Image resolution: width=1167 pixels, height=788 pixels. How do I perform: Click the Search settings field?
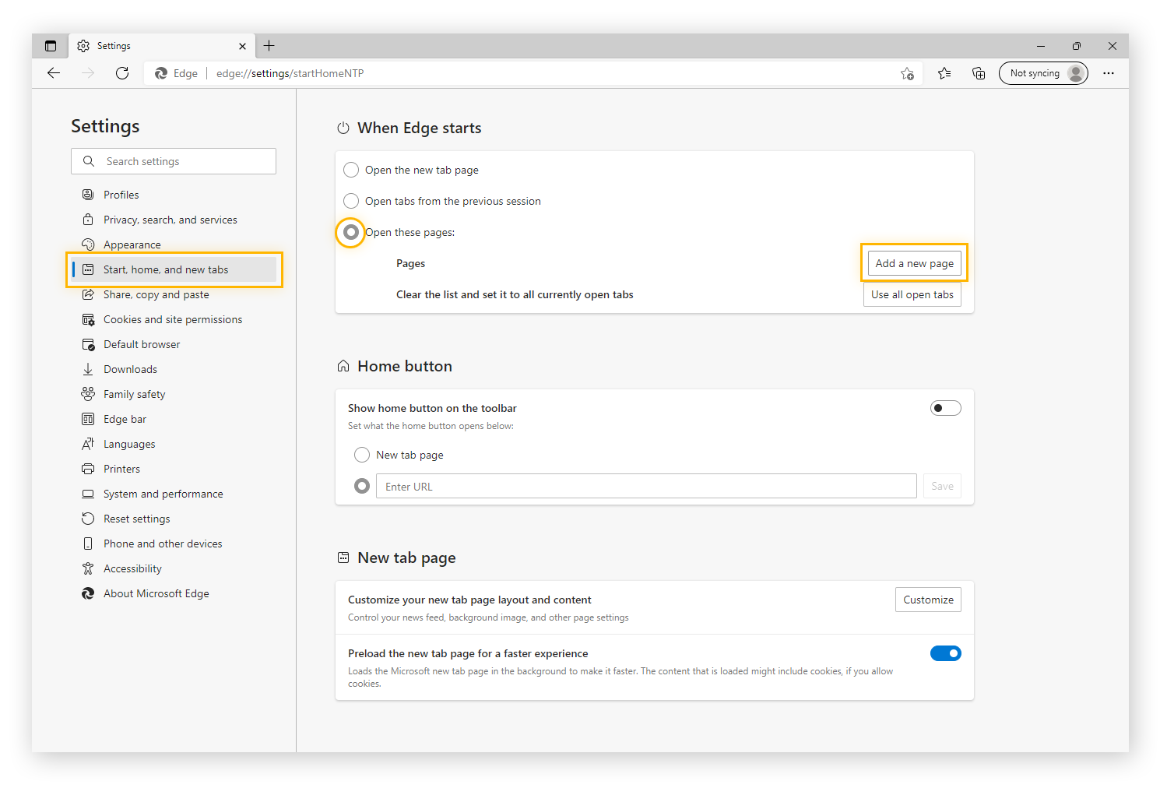pyautogui.click(x=174, y=161)
